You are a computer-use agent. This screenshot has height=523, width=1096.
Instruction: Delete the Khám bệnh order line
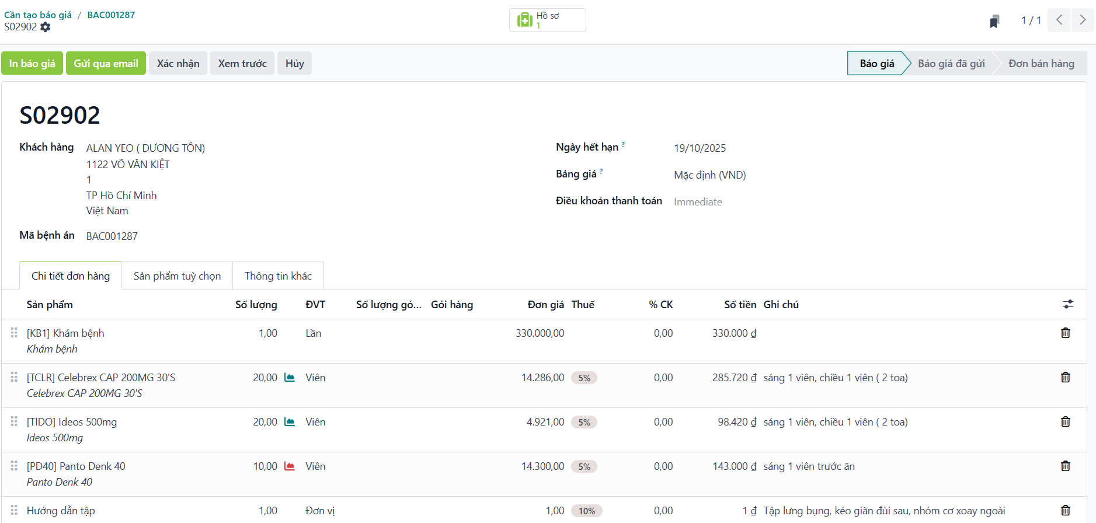pyautogui.click(x=1065, y=333)
